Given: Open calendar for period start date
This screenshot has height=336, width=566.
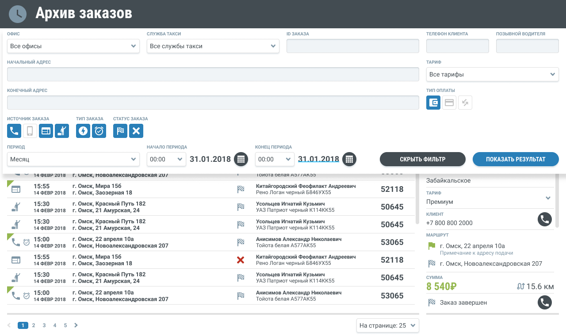Looking at the screenshot, I should coord(241,159).
